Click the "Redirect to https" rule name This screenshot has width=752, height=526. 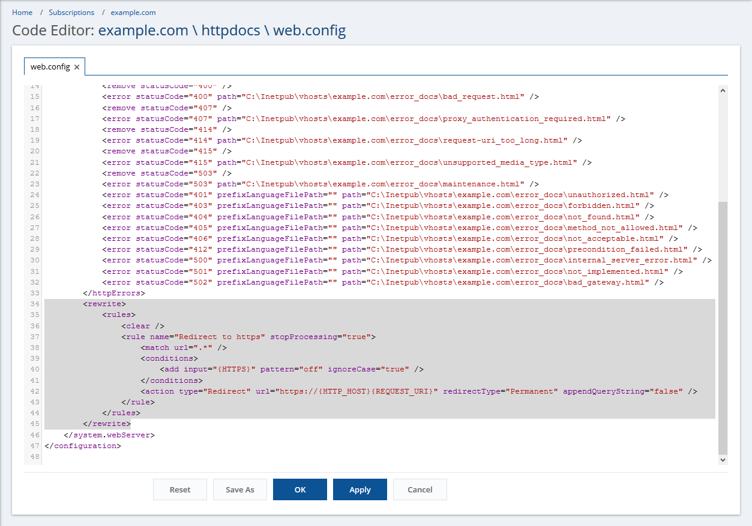click(222, 337)
